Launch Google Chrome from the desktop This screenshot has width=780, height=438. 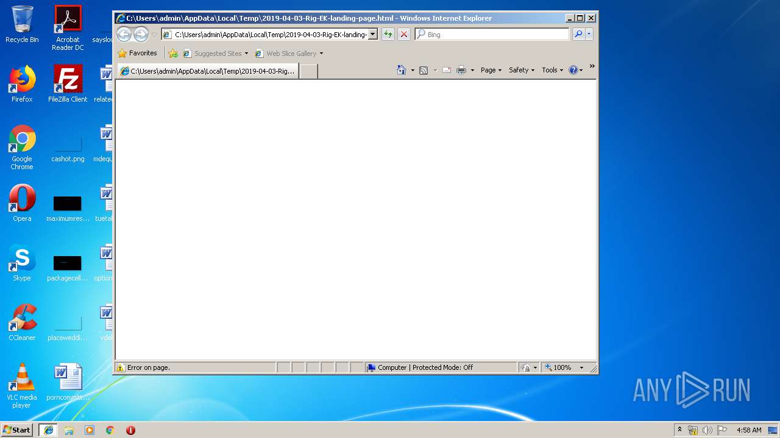coord(22,147)
